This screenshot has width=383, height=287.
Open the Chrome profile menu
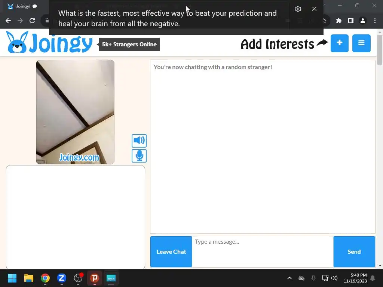pyautogui.click(x=363, y=21)
